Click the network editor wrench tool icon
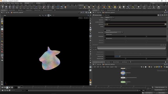Image resolution: width=168 pixels, height=94 pixels. (141, 67)
